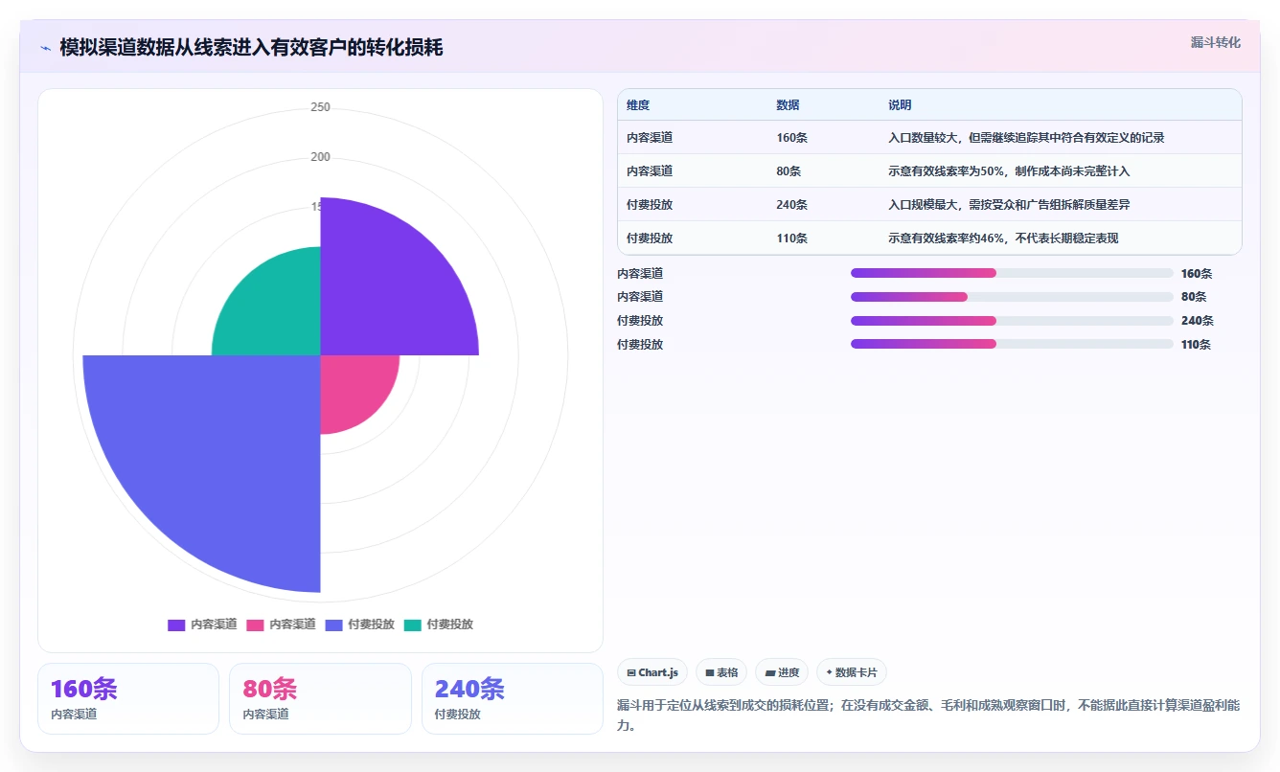Click the note 示意有效线索率约46%，不代表长期稳定表现
The width and height of the screenshot is (1280, 772).
(1003, 238)
